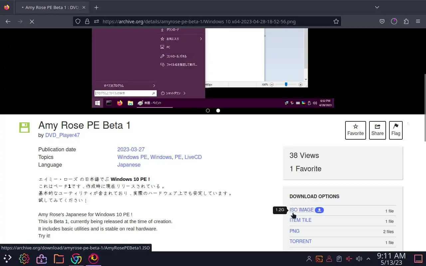The height and width of the screenshot is (266, 426).
Task: Open a new tab with the plus button
Action: (x=96, y=7)
